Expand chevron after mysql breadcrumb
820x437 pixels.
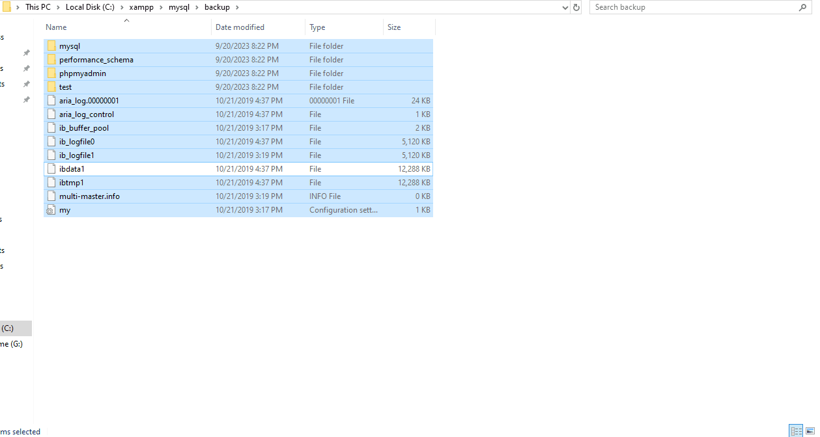coord(197,7)
